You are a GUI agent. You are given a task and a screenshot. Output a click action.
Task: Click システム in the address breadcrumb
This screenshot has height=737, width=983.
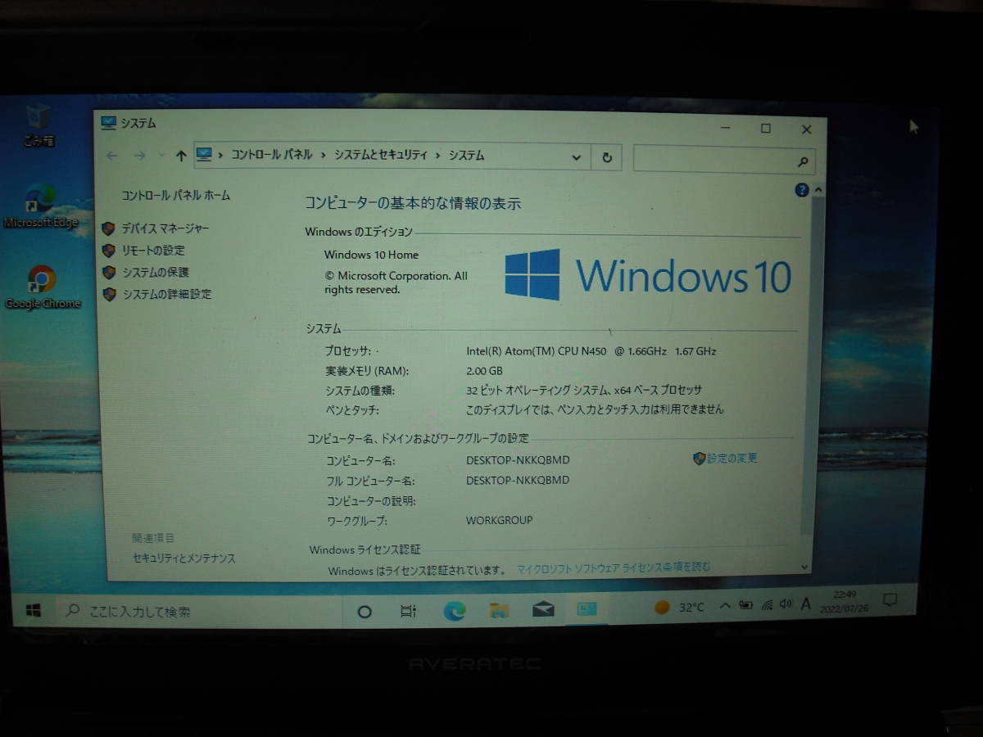tap(466, 155)
